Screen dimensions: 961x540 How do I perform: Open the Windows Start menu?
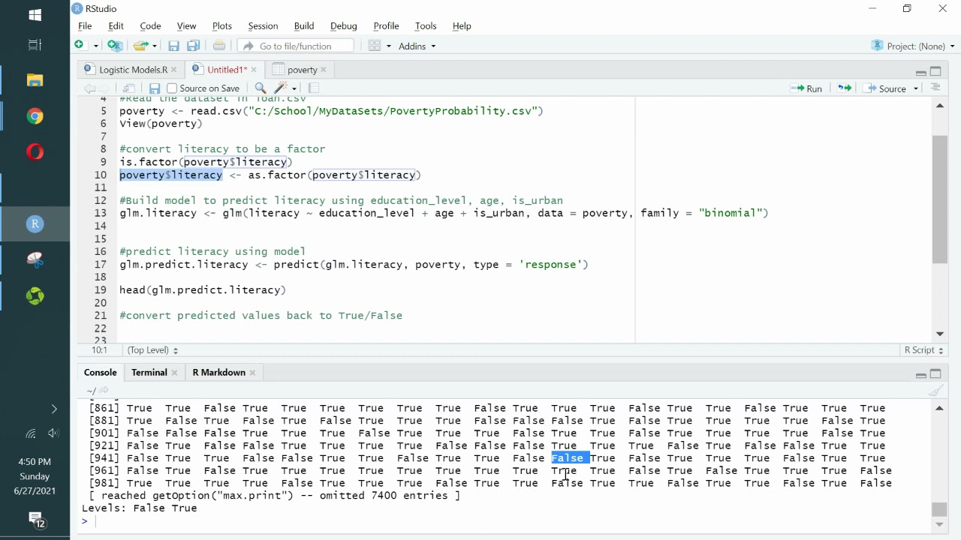click(35, 15)
